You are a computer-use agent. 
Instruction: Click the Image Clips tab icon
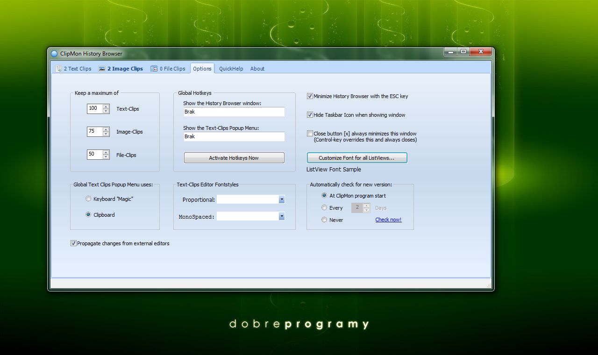tap(102, 69)
